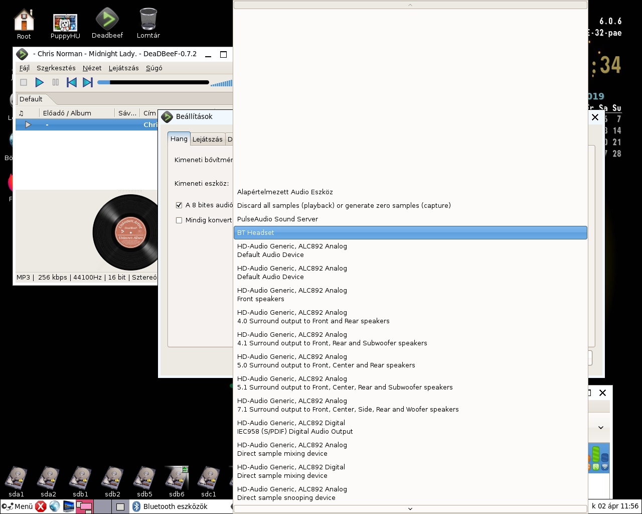Open the Menü start button in taskbar
Screen dimensions: 642x514
pyautogui.click(x=17, y=506)
